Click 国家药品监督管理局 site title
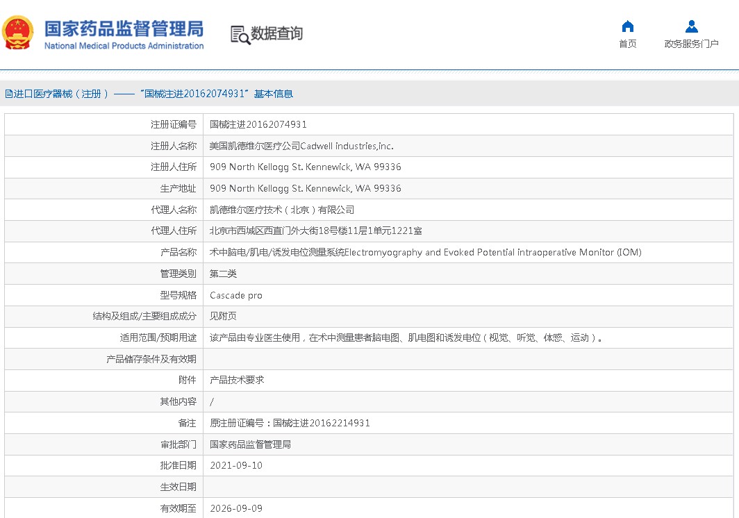 124,28
